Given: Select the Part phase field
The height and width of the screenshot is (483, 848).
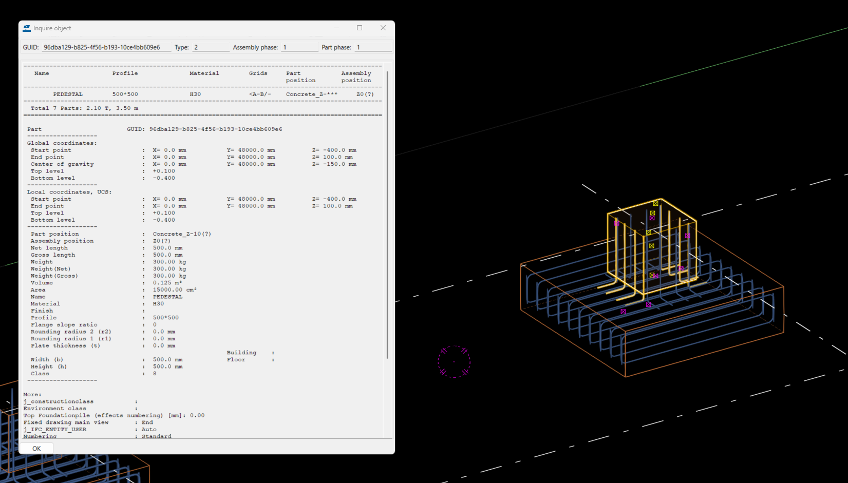Looking at the screenshot, I should 373,47.
